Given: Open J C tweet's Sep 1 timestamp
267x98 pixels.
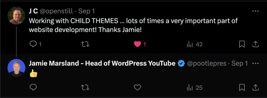Looking at the screenshot, I should tap(87, 11).
